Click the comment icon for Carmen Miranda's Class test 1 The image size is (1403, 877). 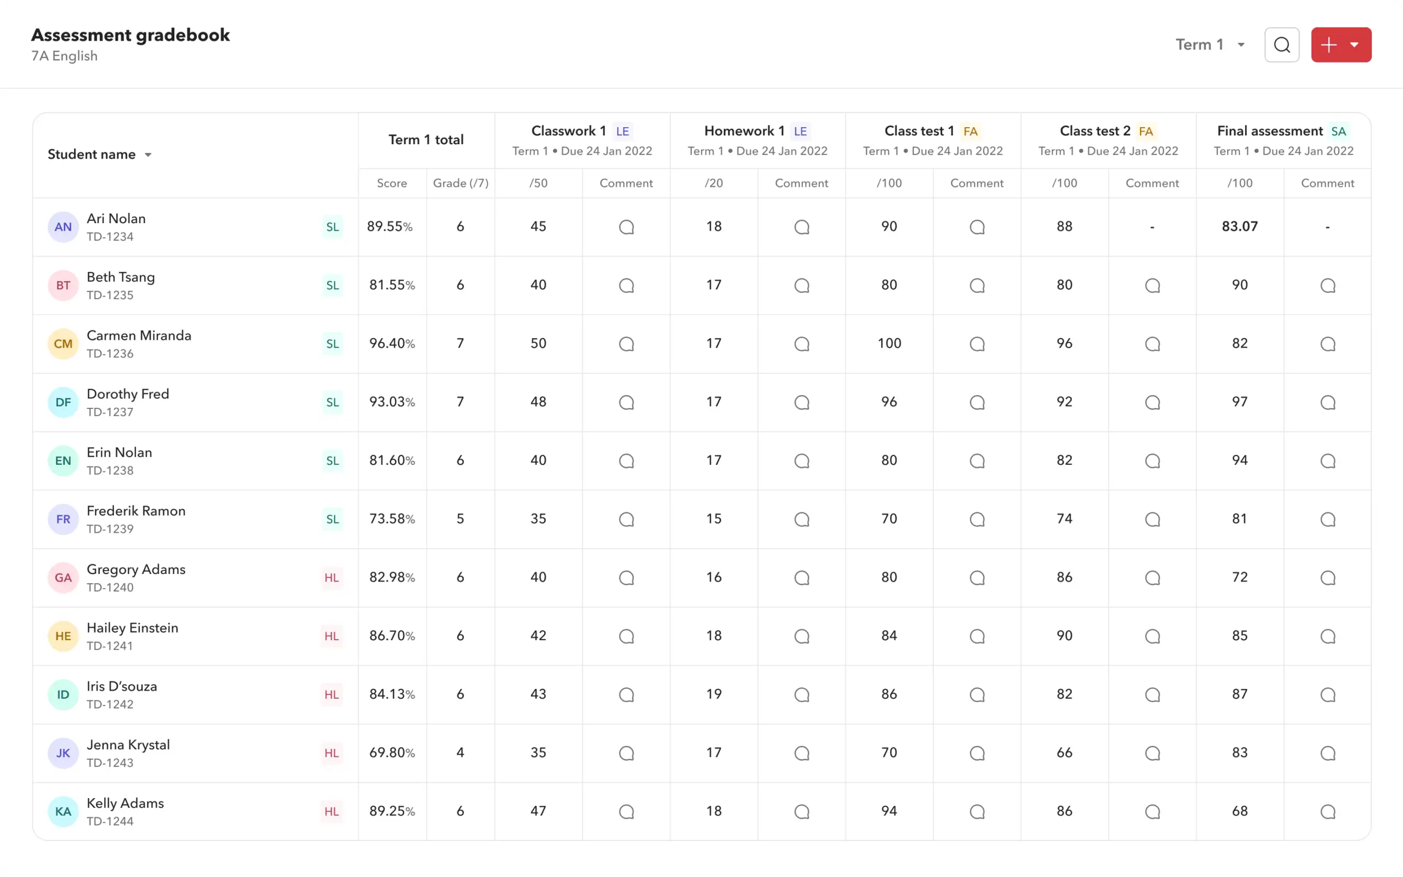coord(977,344)
